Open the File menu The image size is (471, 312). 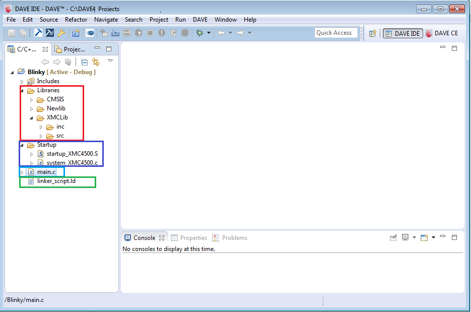(11, 20)
